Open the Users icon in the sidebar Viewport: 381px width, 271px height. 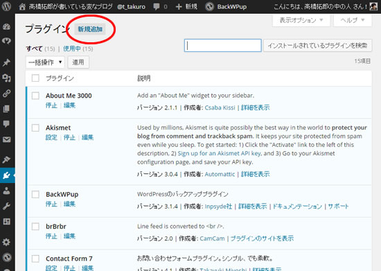pyautogui.click(x=6, y=191)
